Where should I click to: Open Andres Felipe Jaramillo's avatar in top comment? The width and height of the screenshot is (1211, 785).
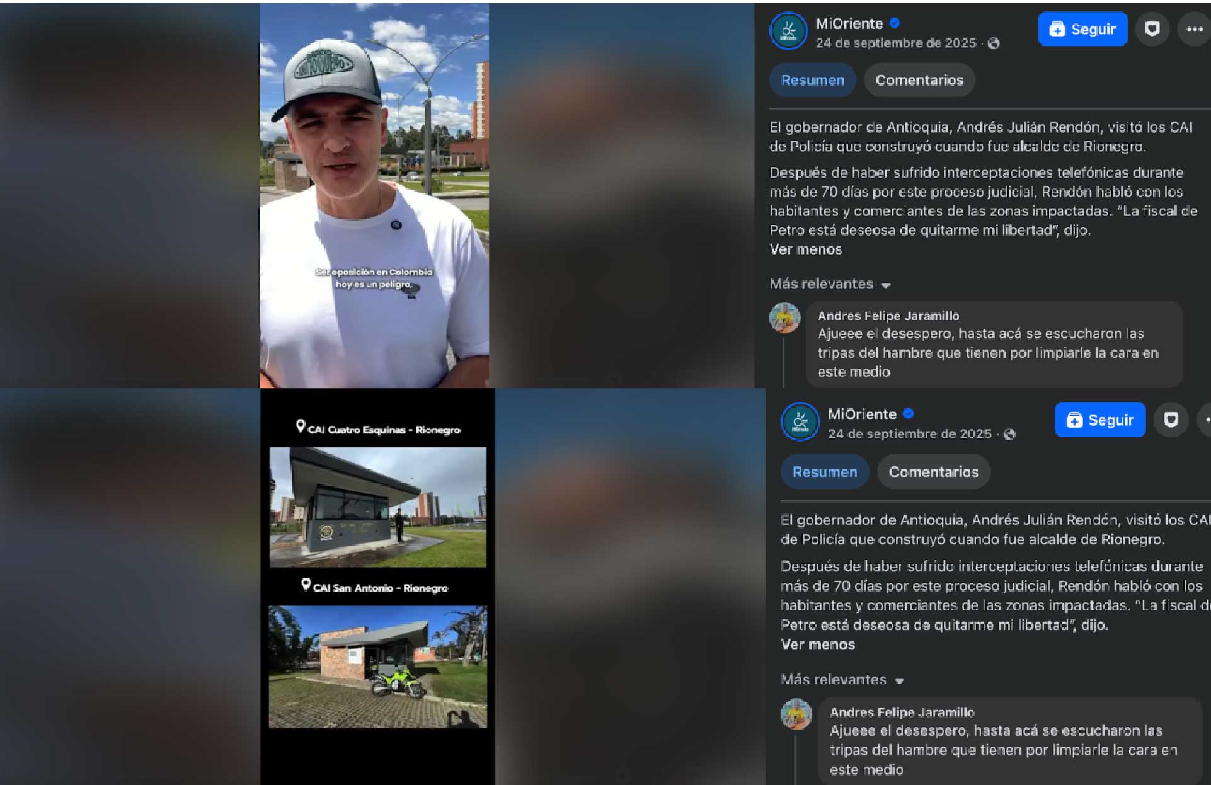[x=784, y=318]
